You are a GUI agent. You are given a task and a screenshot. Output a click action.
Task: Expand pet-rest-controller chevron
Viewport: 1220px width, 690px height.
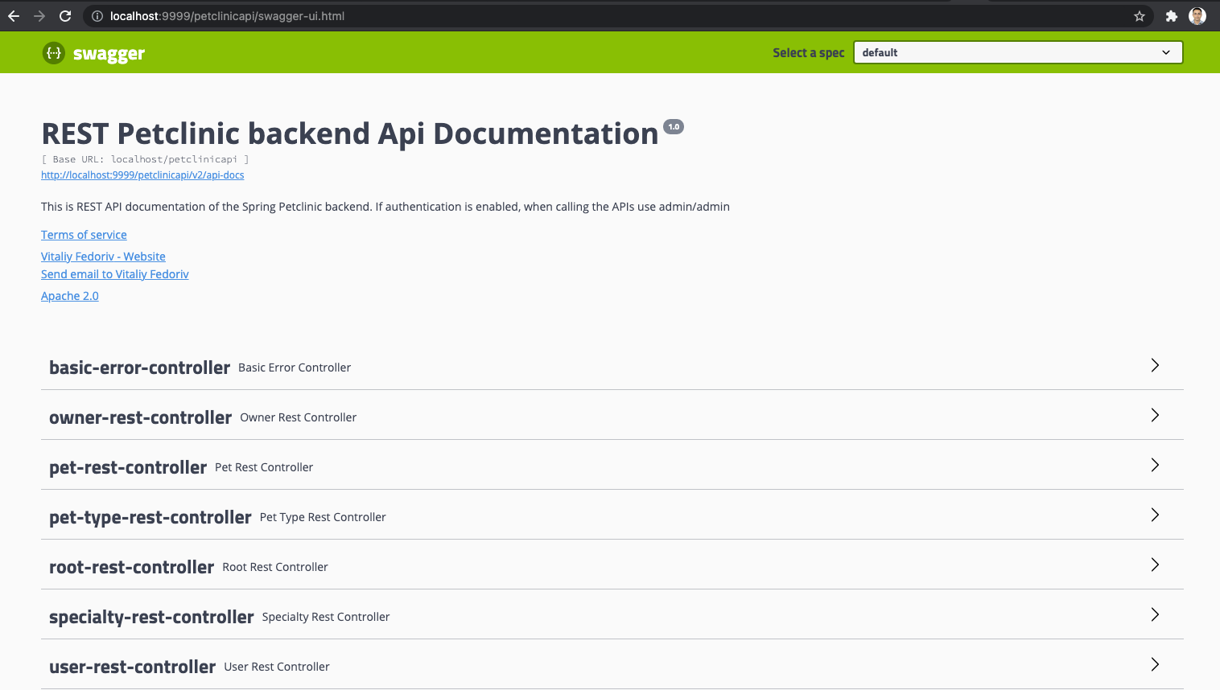click(1155, 465)
